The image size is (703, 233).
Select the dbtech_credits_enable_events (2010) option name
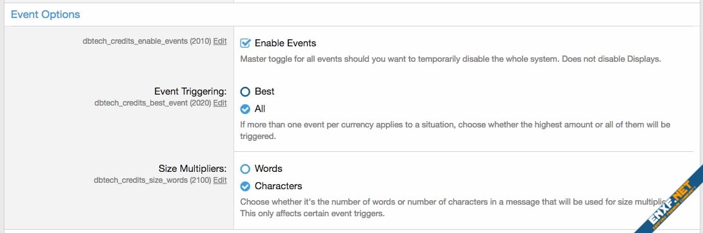(x=147, y=41)
